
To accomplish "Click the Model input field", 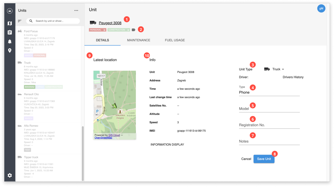I will 269,108.
